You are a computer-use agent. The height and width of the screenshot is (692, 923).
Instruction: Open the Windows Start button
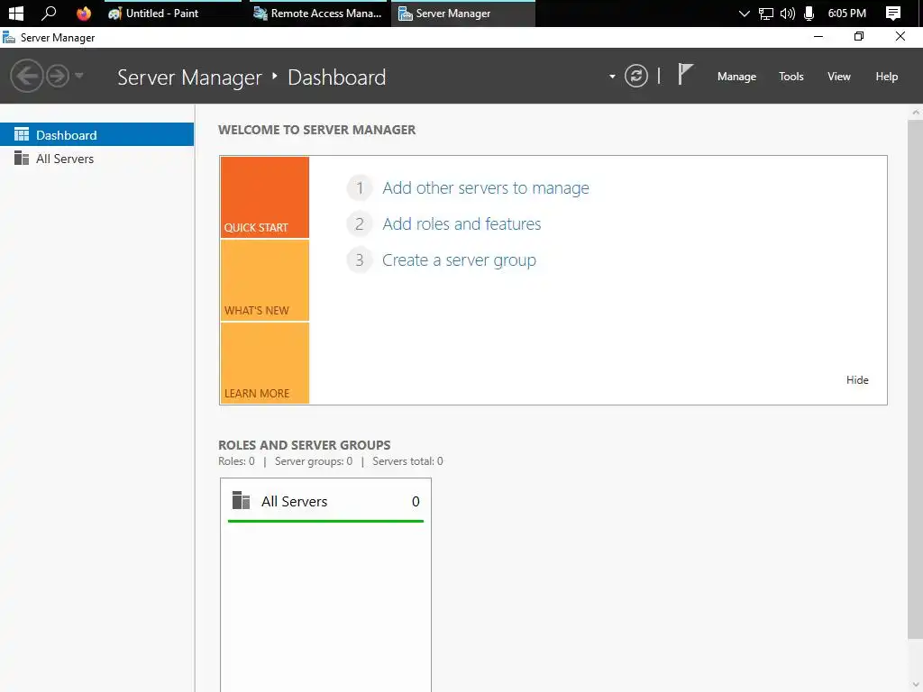[16, 13]
